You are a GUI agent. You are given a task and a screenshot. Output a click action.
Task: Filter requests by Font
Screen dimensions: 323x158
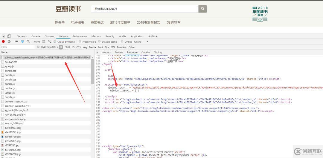click(x=100, y=47)
